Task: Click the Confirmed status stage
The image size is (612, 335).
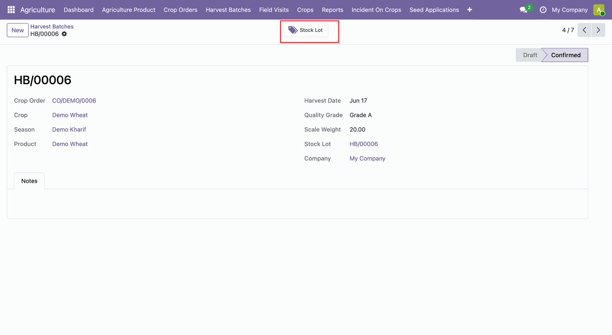Action: point(565,55)
